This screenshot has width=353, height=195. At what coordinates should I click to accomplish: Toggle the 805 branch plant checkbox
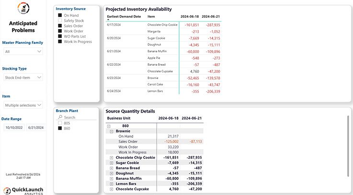[x=60, y=123]
